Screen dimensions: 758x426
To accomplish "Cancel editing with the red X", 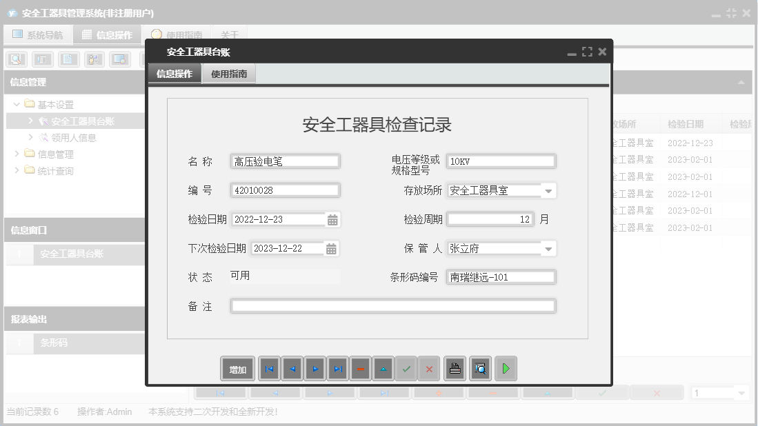I will coord(428,368).
